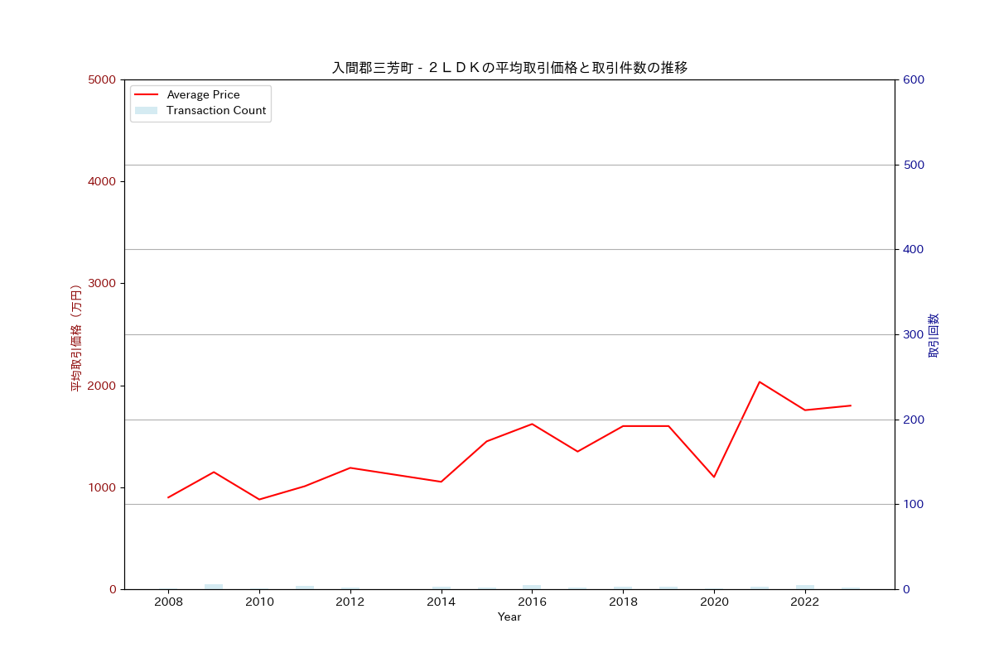Select the Year axis label

510,616
